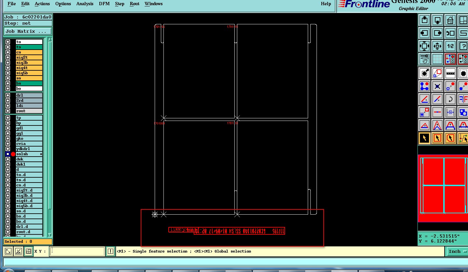Select the 'ldi' layer name
The width and height of the screenshot is (468, 272).
click(x=29, y=106)
